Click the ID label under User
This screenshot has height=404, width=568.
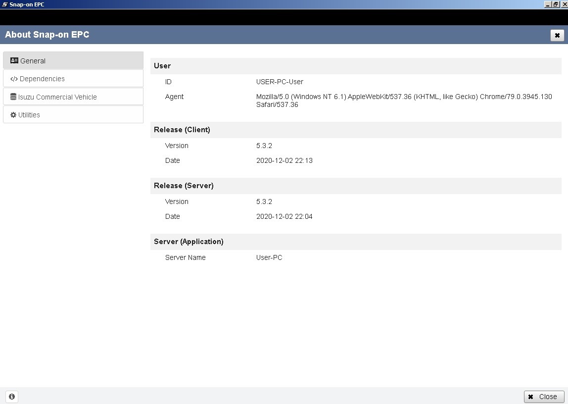click(168, 82)
